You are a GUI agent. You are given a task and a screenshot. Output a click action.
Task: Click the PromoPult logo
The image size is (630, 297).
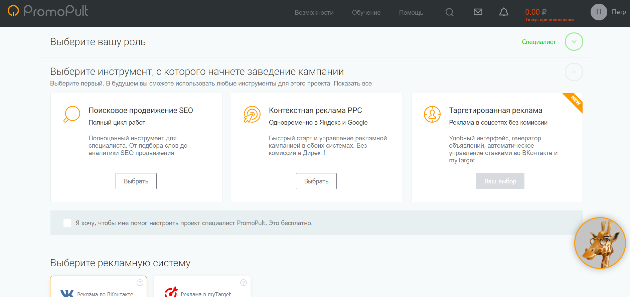click(48, 11)
